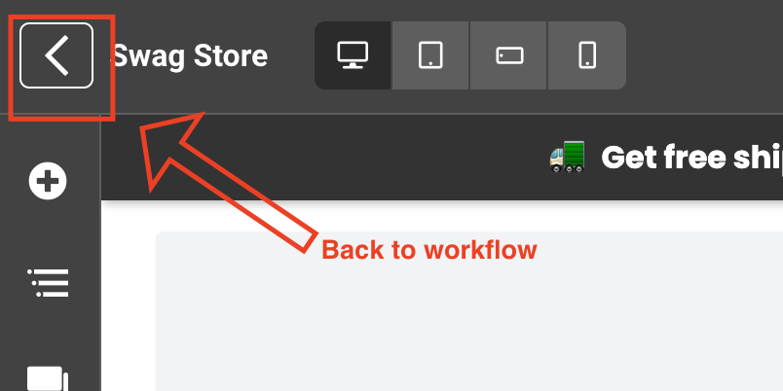Switch to tablet portrait preview

(430, 55)
